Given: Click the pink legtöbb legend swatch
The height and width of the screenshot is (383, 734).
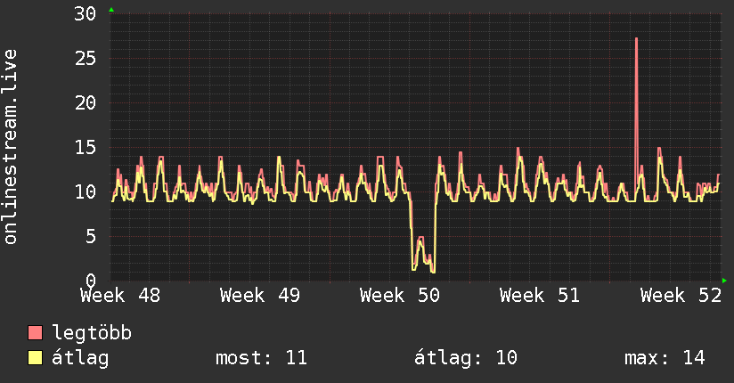Looking at the screenshot, I should pyautogui.click(x=35, y=332).
